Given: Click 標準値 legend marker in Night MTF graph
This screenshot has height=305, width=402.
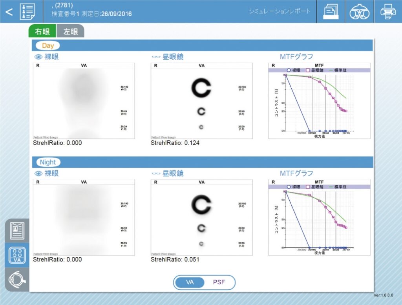Looking at the screenshot, I should (x=331, y=187).
